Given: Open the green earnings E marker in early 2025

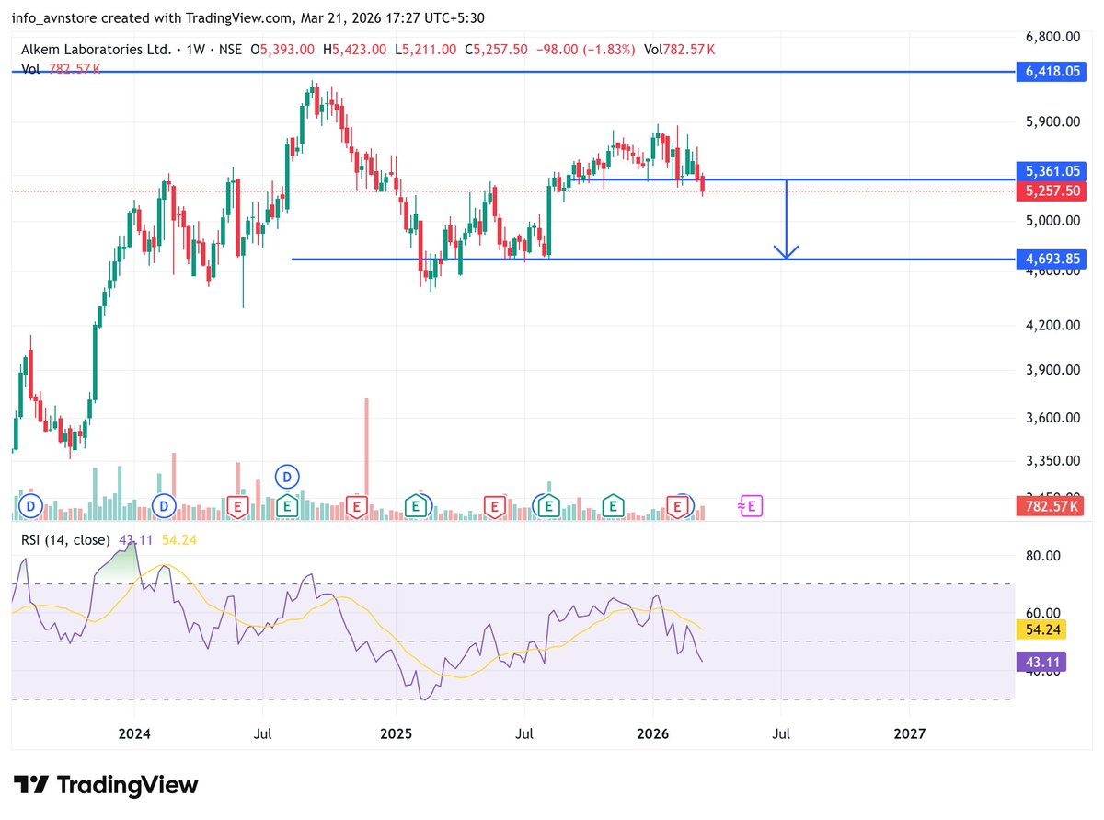Looking at the screenshot, I should tap(416, 505).
